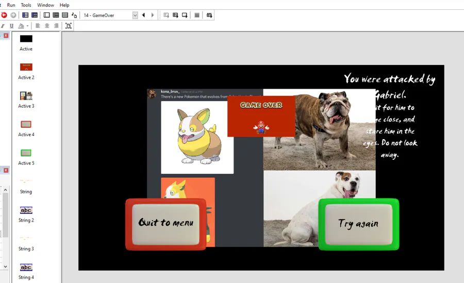Open the Run menu
Viewport: 464px width, 283px height.
coord(11,5)
